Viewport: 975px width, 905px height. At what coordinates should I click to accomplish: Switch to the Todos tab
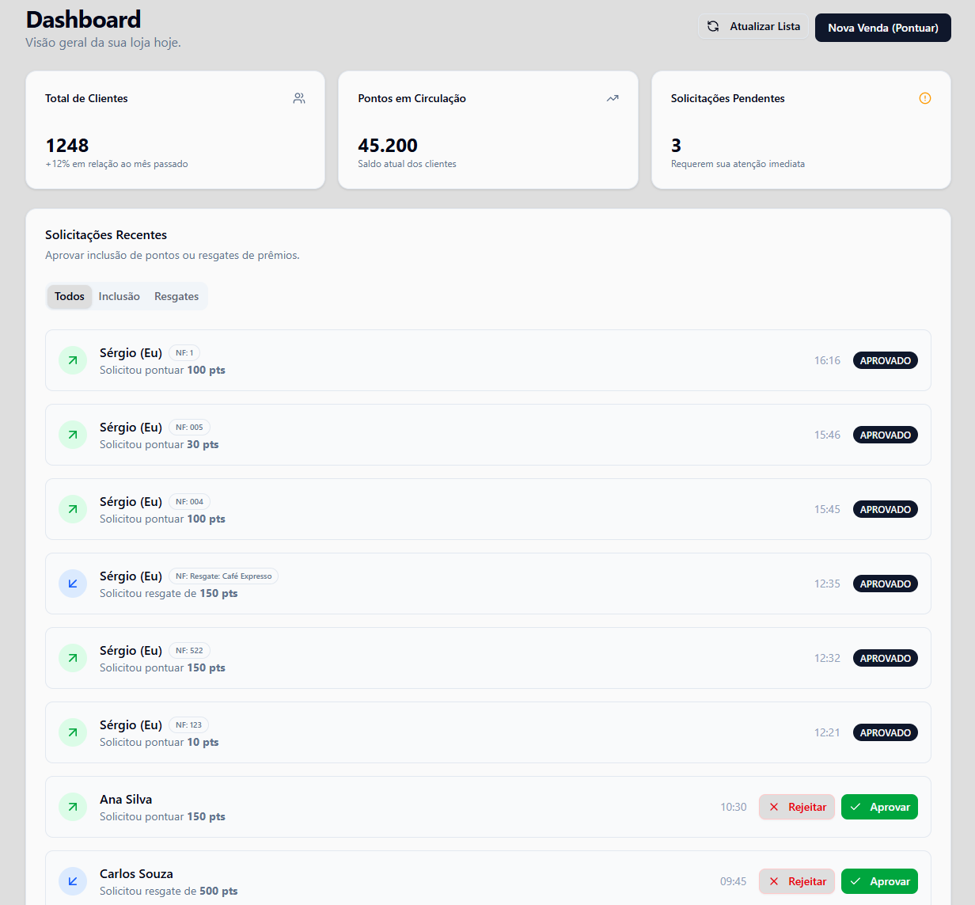70,296
